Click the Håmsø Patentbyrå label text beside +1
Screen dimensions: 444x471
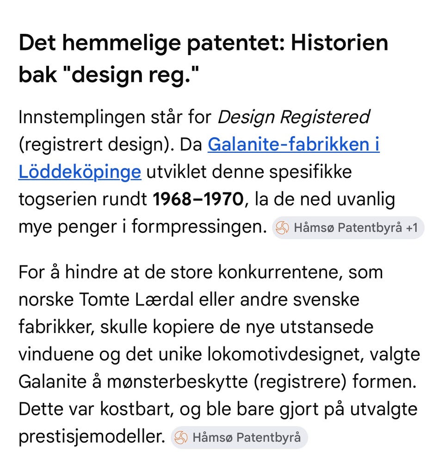(348, 228)
